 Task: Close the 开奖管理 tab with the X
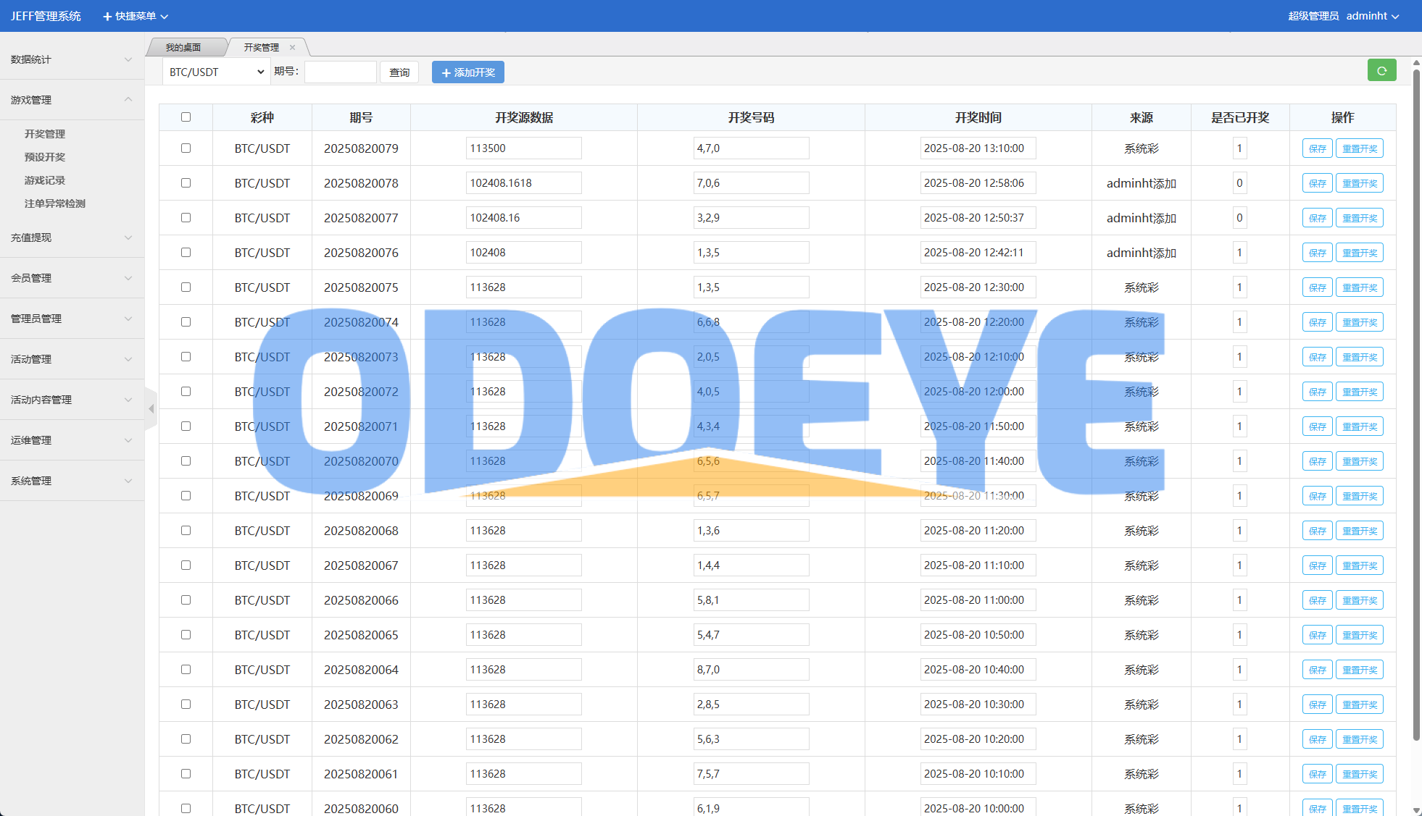[293, 48]
